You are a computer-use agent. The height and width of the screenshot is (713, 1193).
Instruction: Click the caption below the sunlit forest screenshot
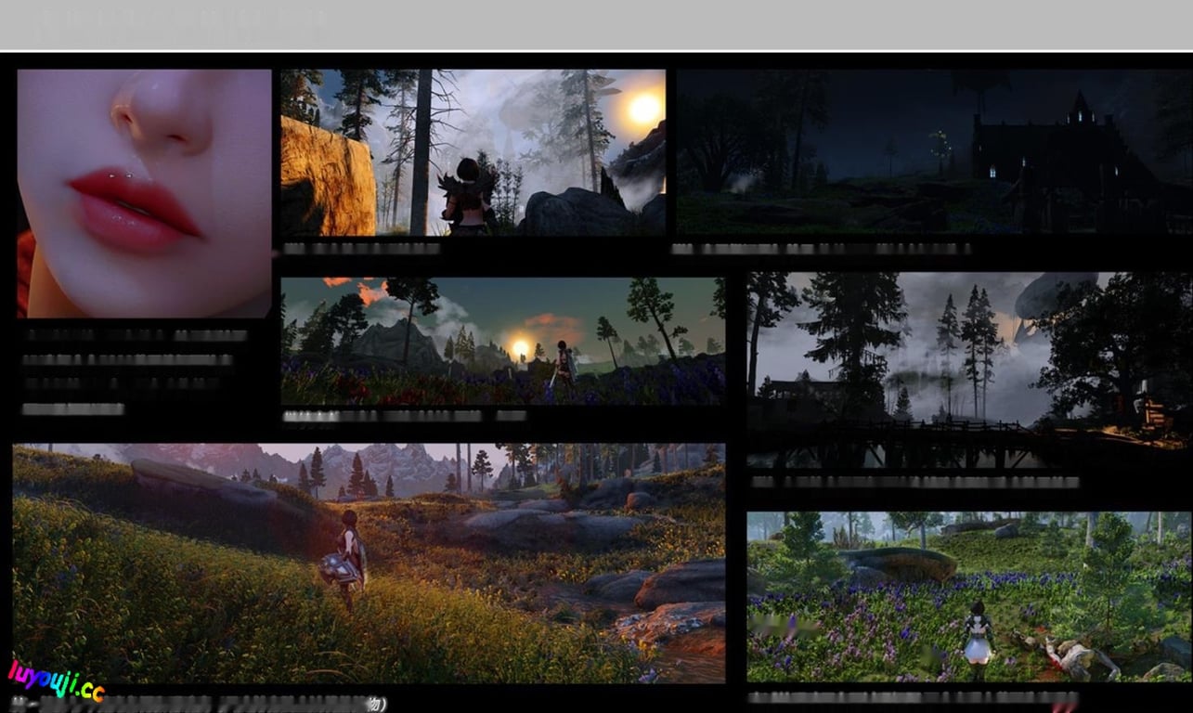tap(361, 249)
